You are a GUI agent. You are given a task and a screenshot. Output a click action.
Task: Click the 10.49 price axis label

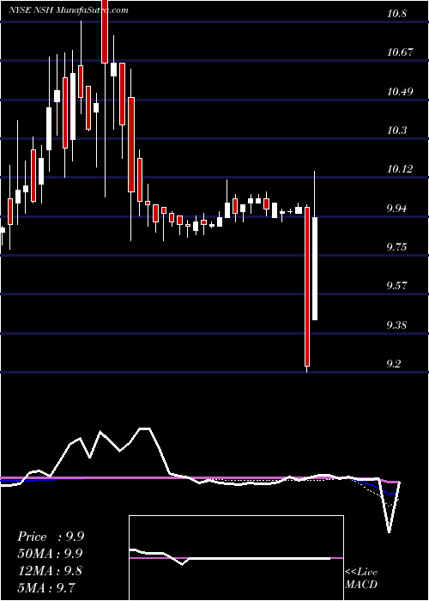coord(400,92)
